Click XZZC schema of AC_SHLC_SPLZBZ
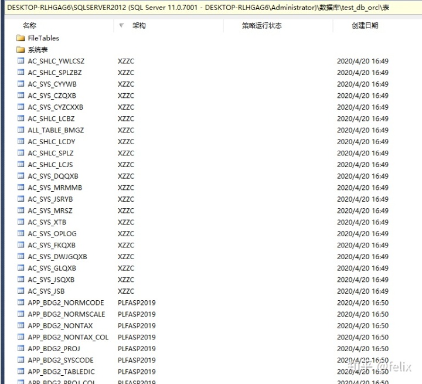422x384 pixels. (x=126, y=73)
